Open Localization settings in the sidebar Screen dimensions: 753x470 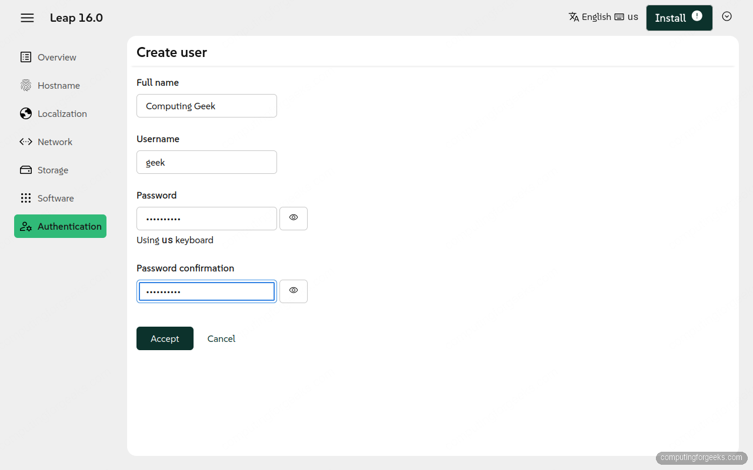60,113
